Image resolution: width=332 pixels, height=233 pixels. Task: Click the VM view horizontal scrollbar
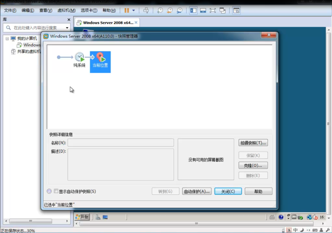196,224
